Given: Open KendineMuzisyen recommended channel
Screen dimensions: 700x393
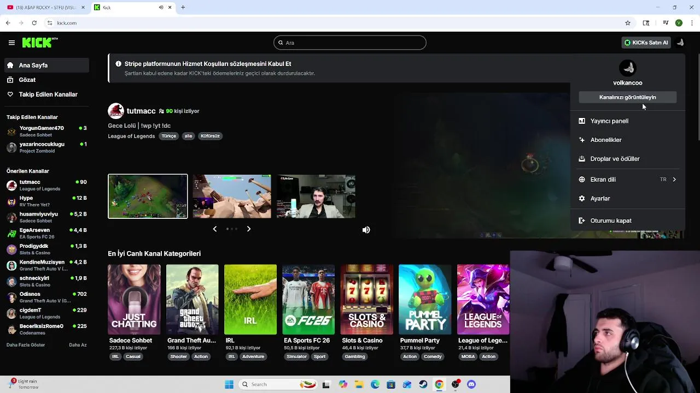Looking at the screenshot, I should (x=46, y=265).
